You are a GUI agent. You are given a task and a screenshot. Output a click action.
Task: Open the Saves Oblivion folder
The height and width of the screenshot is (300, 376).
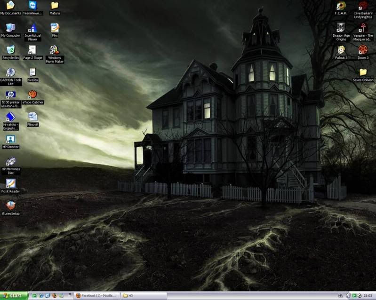pyautogui.click(x=363, y=72)
